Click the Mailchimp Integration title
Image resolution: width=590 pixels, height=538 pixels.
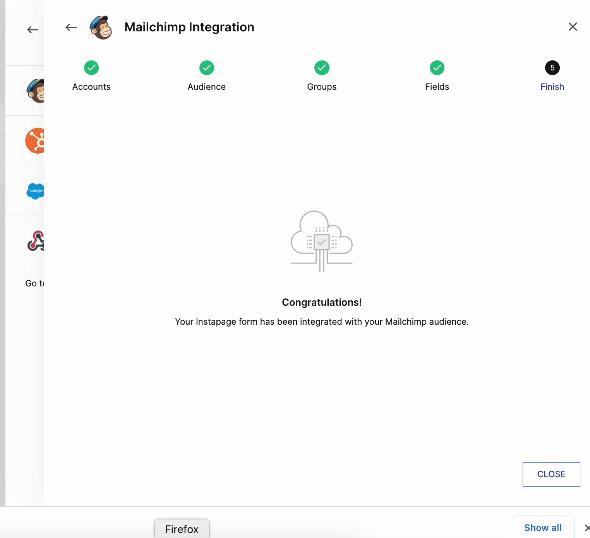click(189, 27)
